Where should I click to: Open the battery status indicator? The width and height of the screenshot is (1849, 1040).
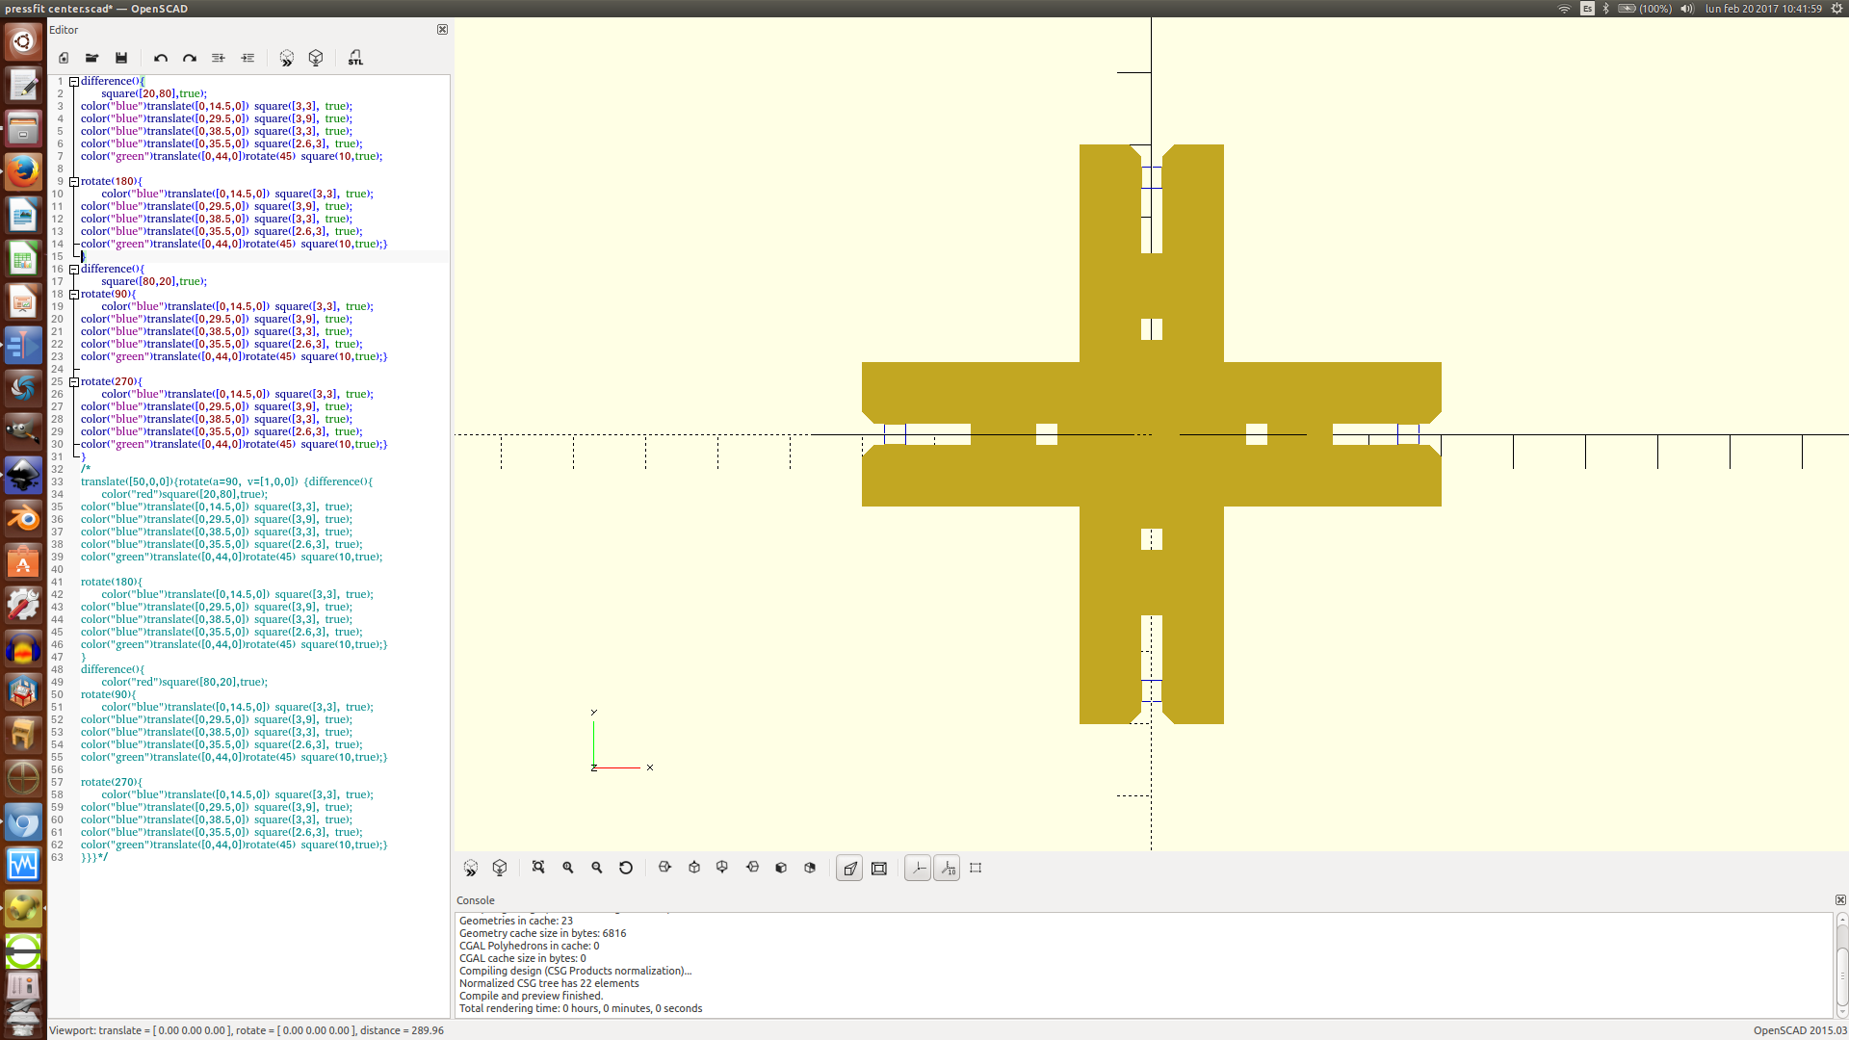(x=1644, y=9)
